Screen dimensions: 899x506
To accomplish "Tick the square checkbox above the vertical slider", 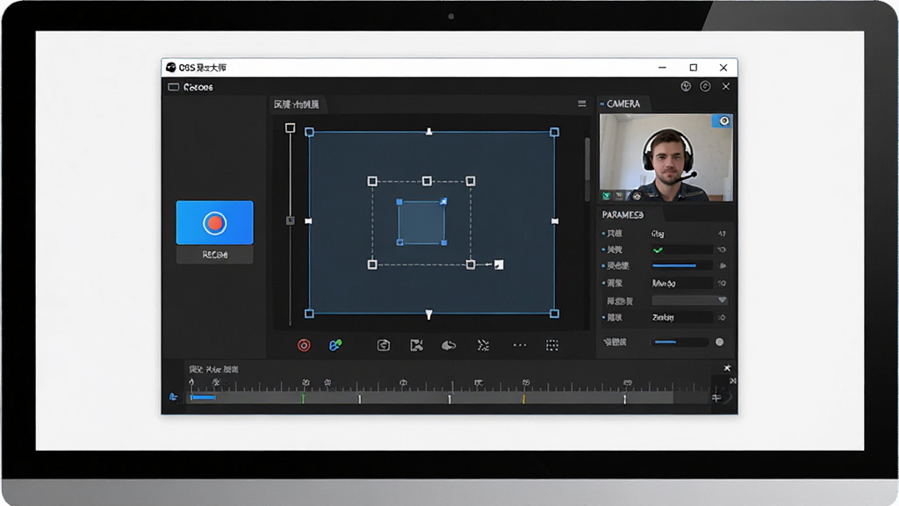I will [290, 128].
